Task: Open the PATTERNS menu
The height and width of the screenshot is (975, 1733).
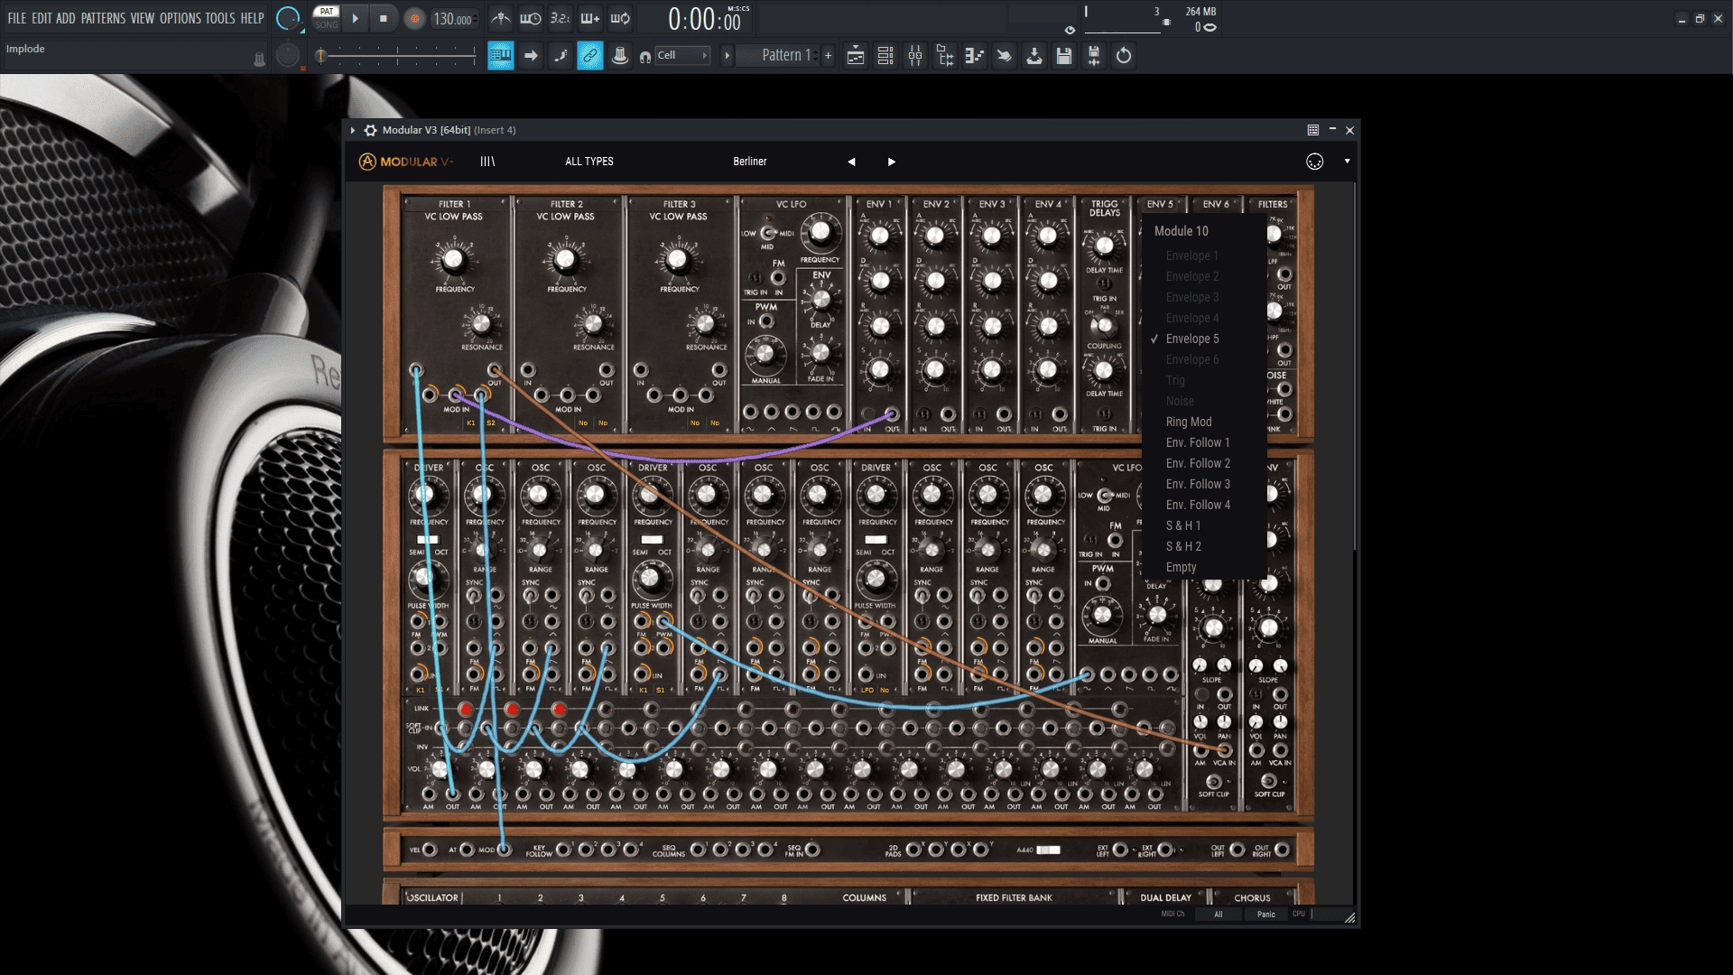Action: 103,18
